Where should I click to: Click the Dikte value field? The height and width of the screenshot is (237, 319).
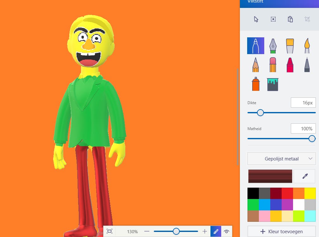tap(303, 103)
